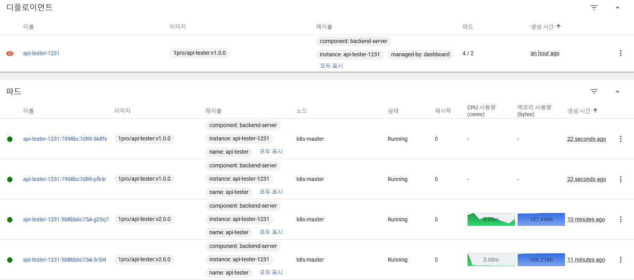
Task: Open pod api-tester-1231-7998bc7d89-pfk4r
Action: point(65,179)
